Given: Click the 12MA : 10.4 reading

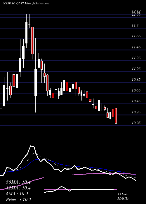Looking at the screenshot, I should (18, 188).
